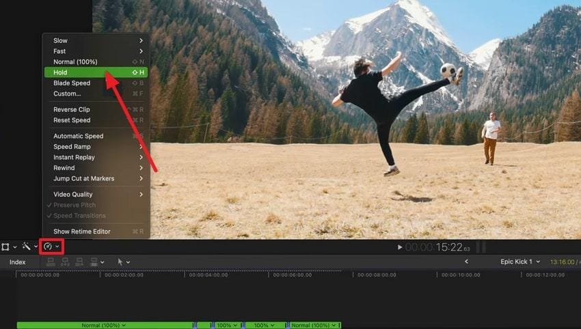
Task: Click the Retime speedometer icon
Action: point(48,246)
